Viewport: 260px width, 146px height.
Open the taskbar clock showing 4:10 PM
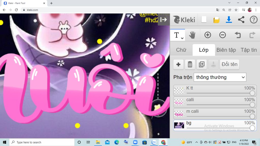coord(243,142)
